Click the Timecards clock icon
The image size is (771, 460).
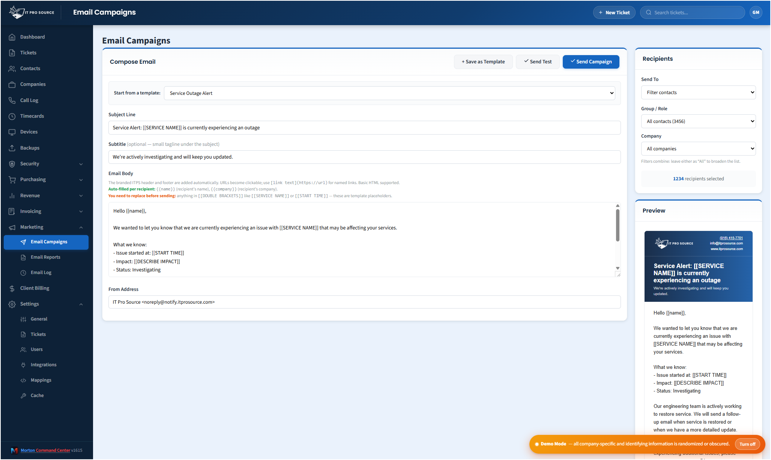tap(12, 116)
